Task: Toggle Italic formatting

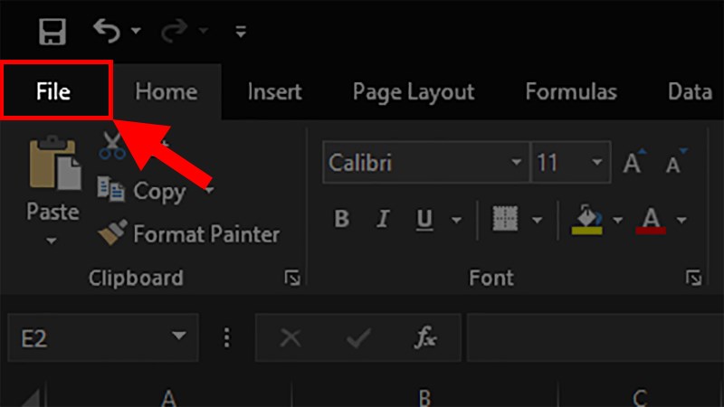Action: point(383,219)
